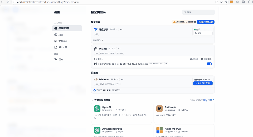This screenshot has height=137, width=253.
Task: Open the 模型供应商 settings tab
Action: pos(67,28)
